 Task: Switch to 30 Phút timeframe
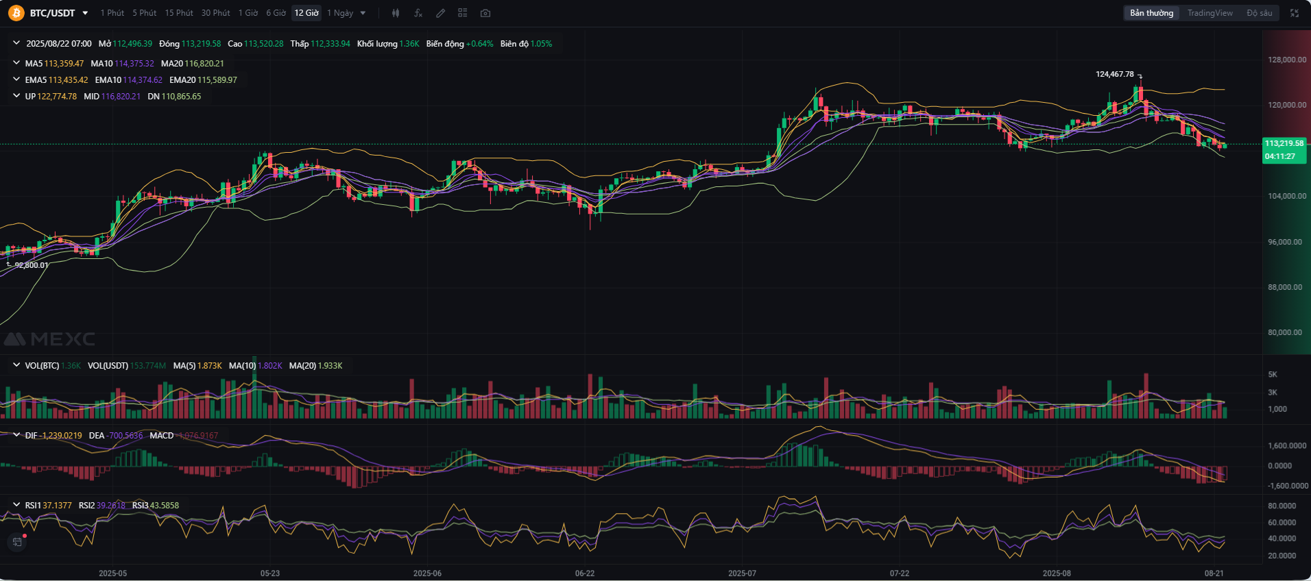(215, 13)
